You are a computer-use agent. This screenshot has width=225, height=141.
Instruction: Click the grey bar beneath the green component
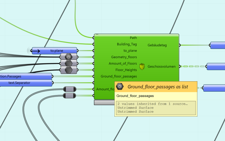(x=104, y=102)
